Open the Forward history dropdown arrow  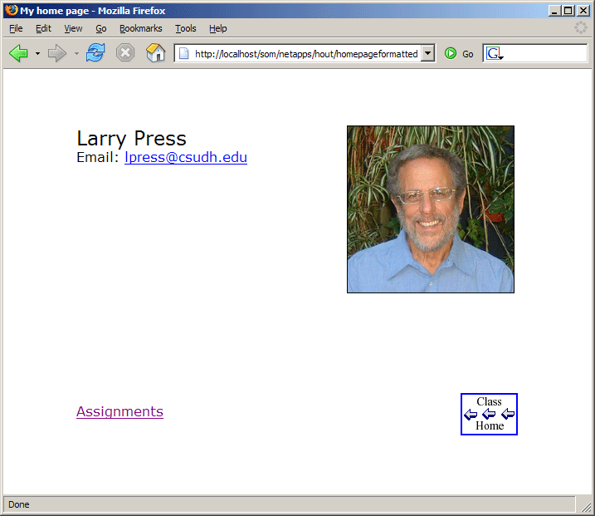(x=76, y=53)
